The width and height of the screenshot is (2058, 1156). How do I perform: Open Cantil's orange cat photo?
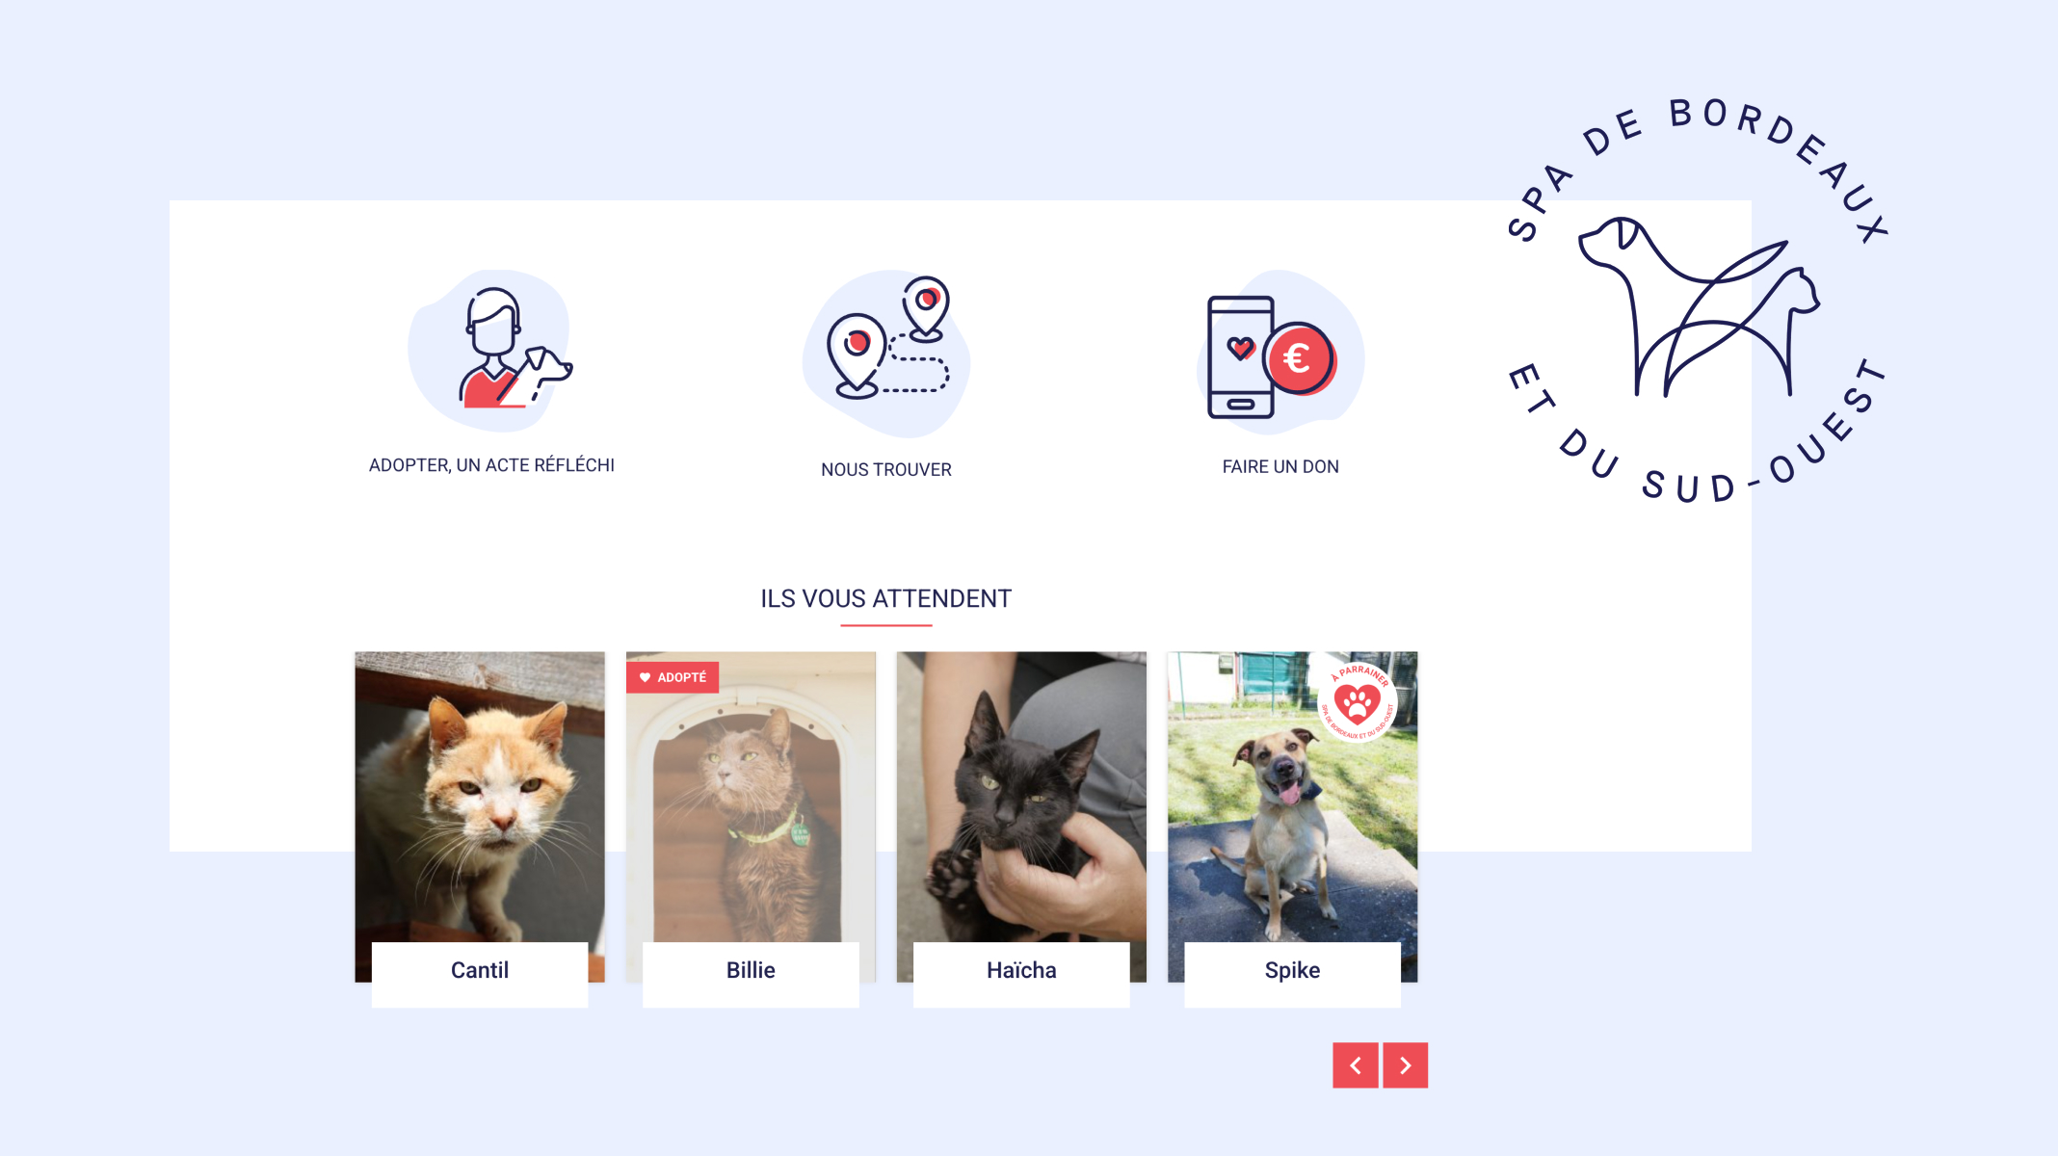click(x=480, y=797)
